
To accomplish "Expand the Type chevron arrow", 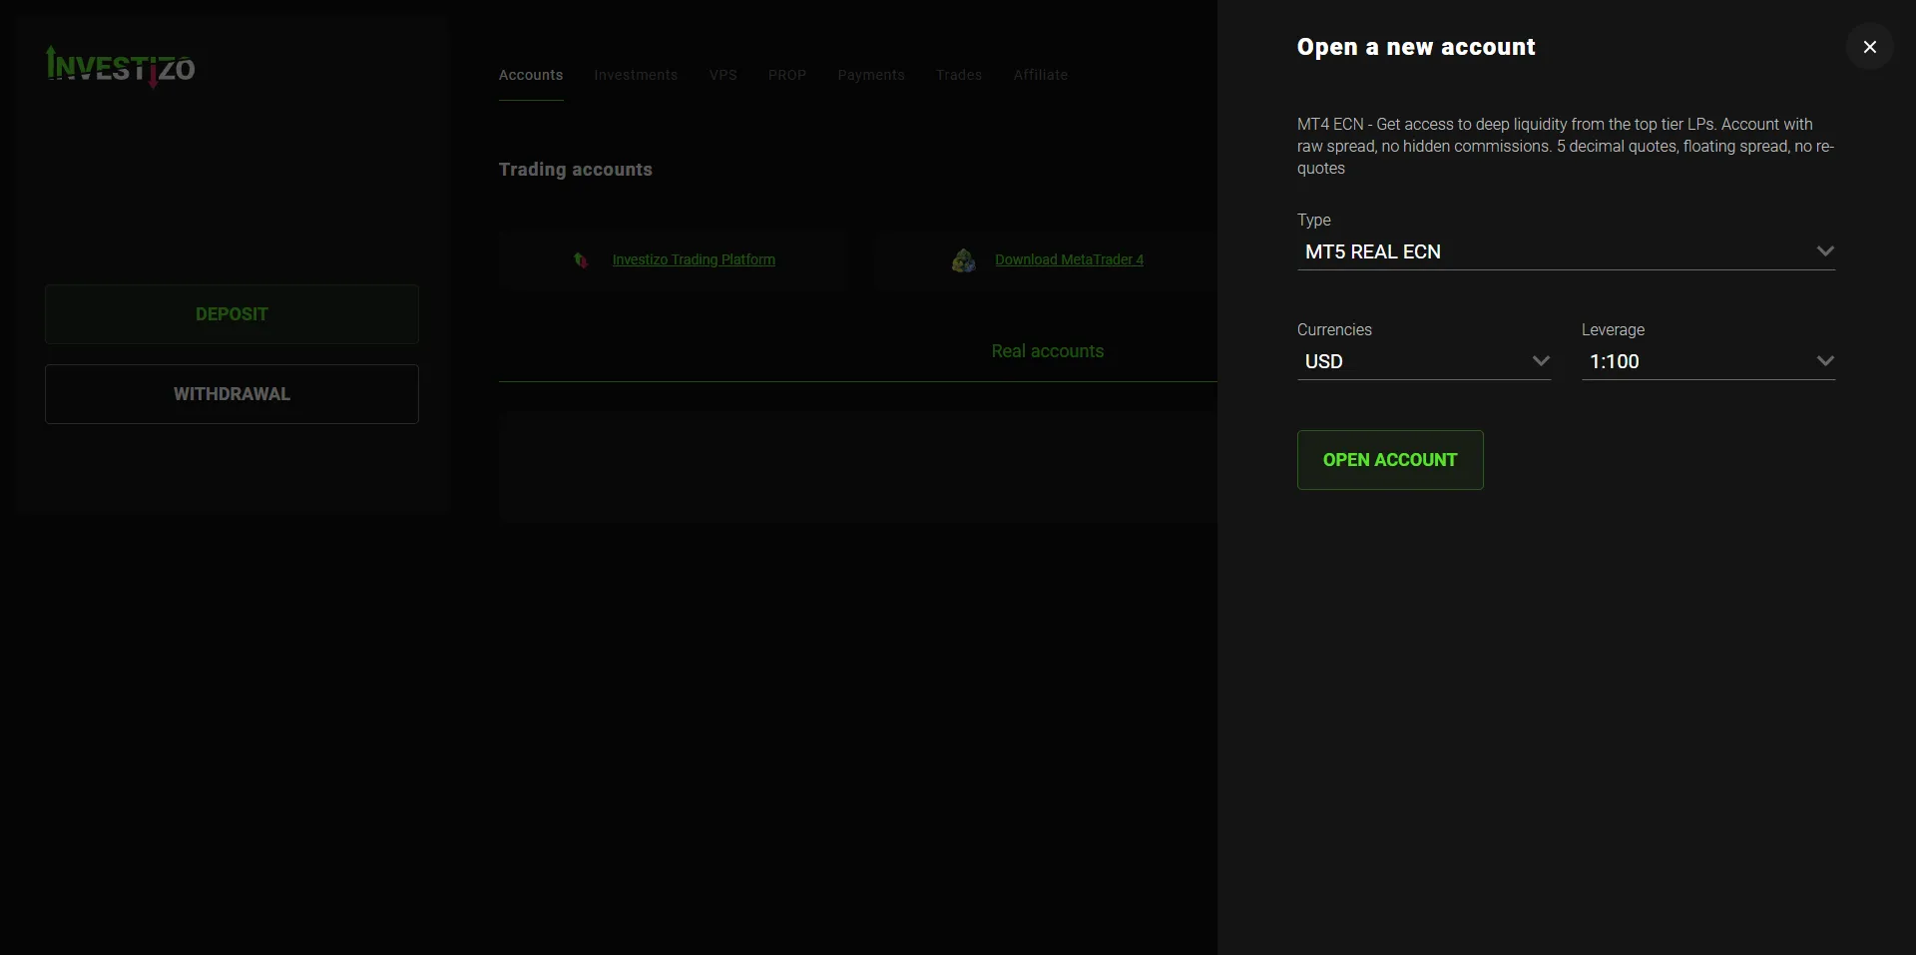I will coord(1824,251).
